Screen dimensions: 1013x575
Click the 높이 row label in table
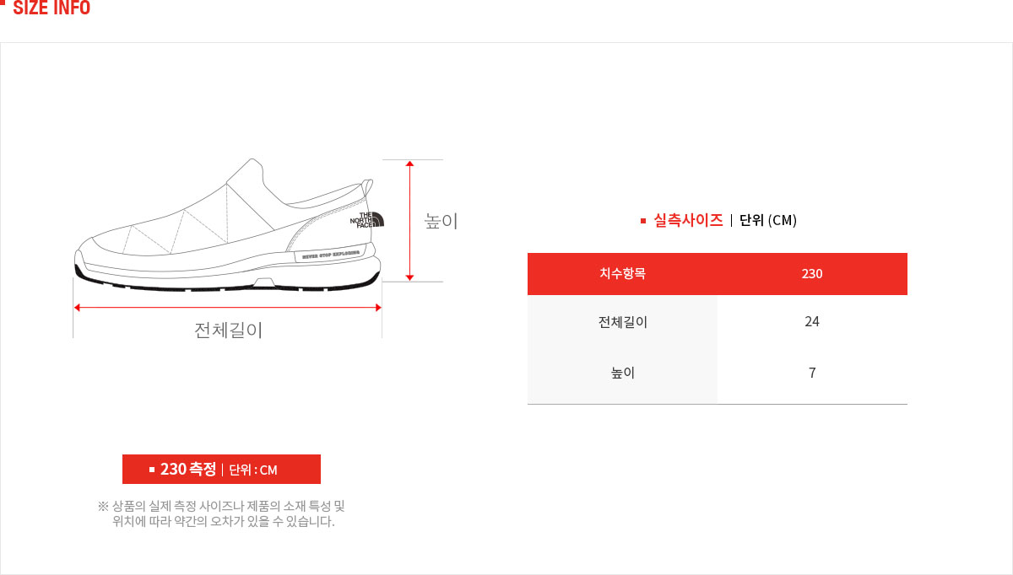click(622, 372)
